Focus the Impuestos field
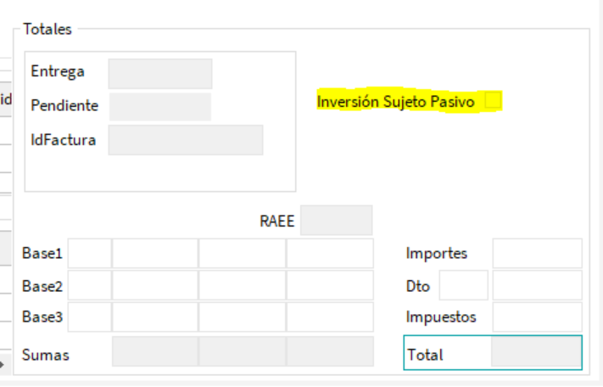The width and height of the screenshot is (603, 387). click(537, 317)
